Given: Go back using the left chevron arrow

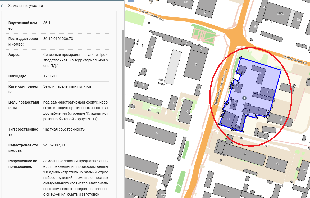Looking at the screenshot, I should pos(2,6).
